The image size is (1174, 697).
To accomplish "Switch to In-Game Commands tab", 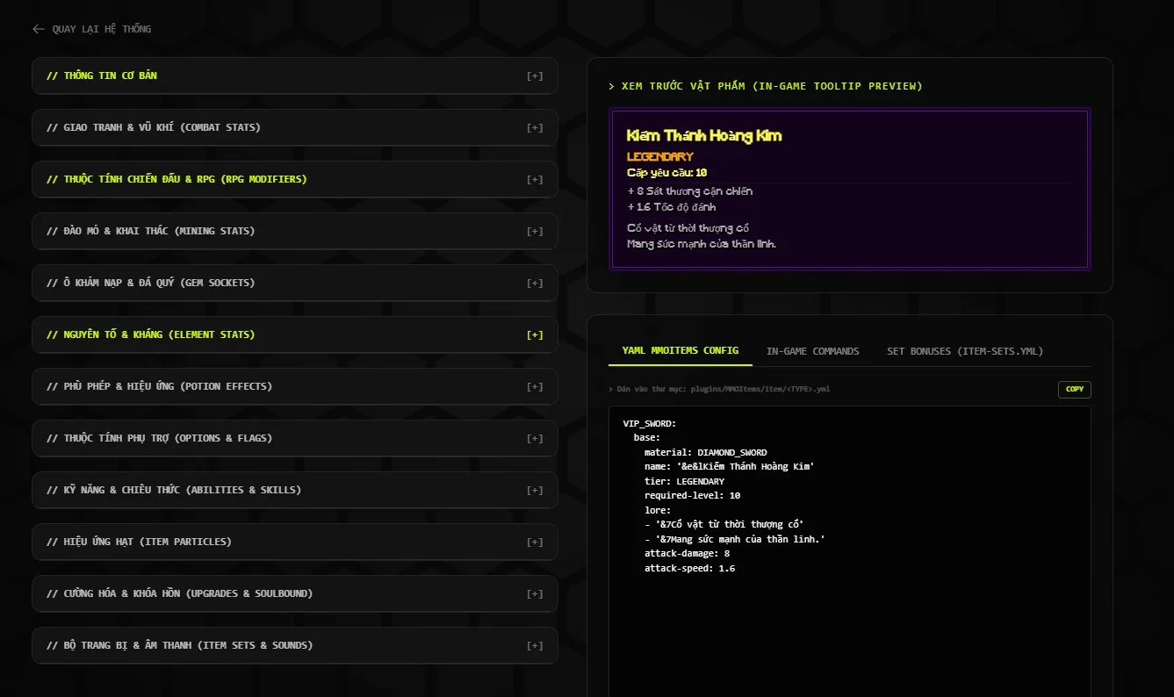I will click(812, 351).
